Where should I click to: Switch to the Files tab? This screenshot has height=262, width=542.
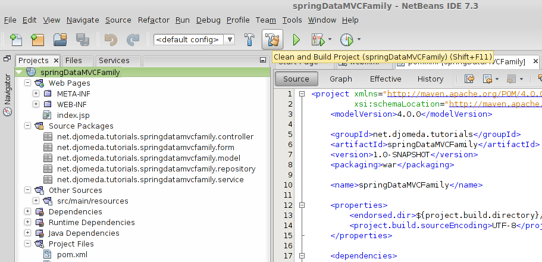(x=74, y=61)
